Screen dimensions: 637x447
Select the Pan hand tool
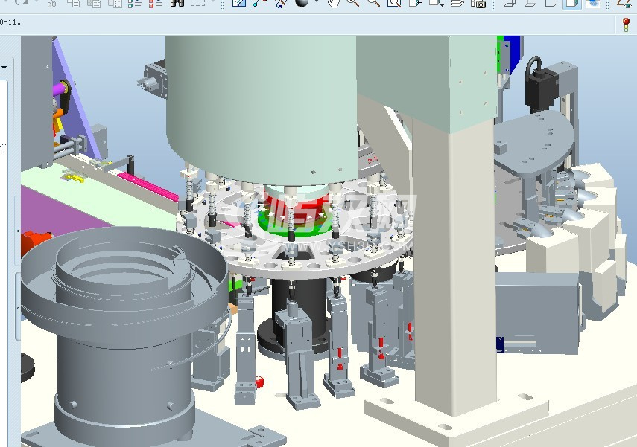(334, 3)
